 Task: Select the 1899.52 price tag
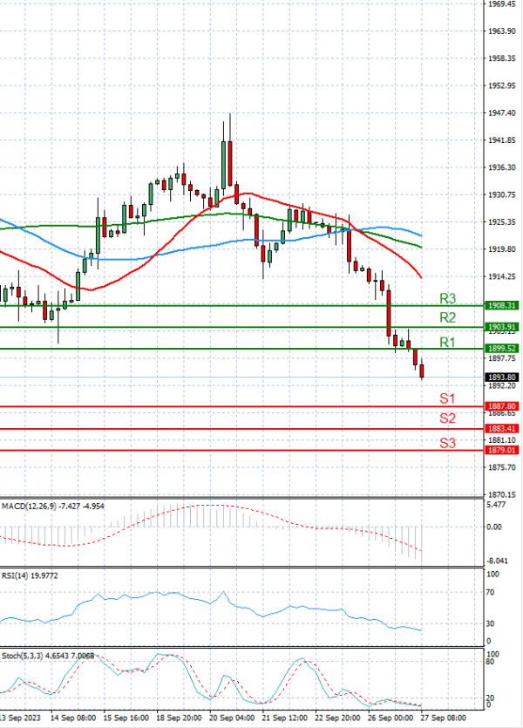click(x=501, y=348)
